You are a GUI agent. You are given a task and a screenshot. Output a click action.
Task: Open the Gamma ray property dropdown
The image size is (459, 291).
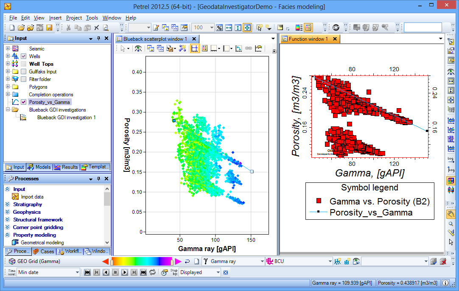[x=262, y=261]
